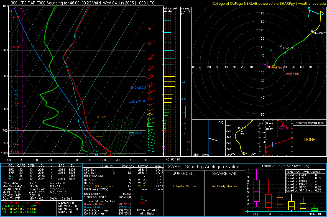
Task: Select the highlighted ML parcel row
Action: point(42,176)
